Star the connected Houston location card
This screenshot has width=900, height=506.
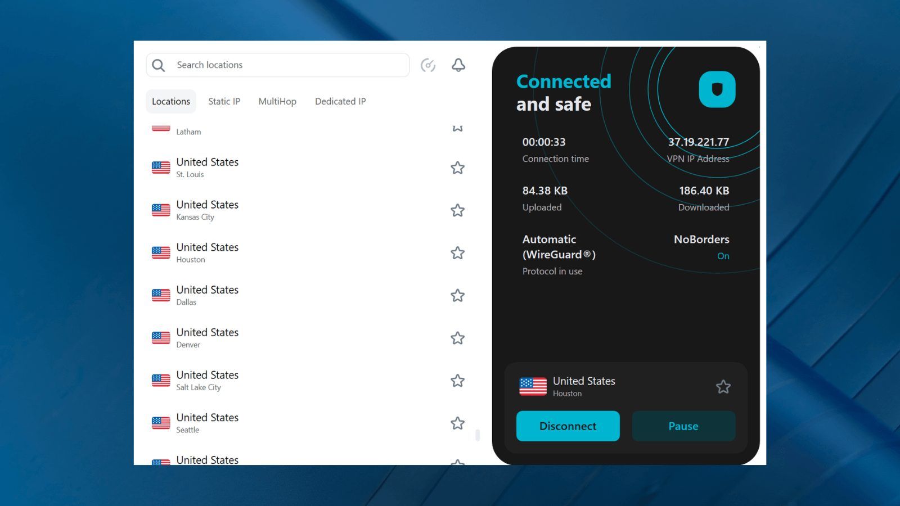tap(723, 386)
